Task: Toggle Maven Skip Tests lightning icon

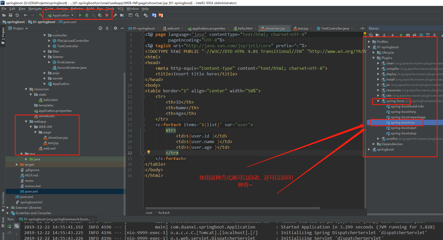Action: 421,35
